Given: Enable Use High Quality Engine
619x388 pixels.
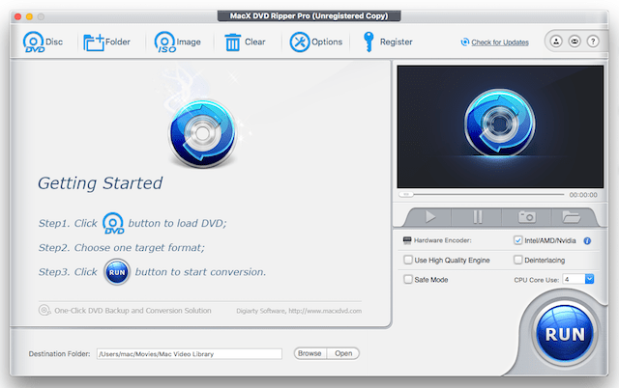Looking at the screenshot, I should pyautogui.click(x=408, y=260).
